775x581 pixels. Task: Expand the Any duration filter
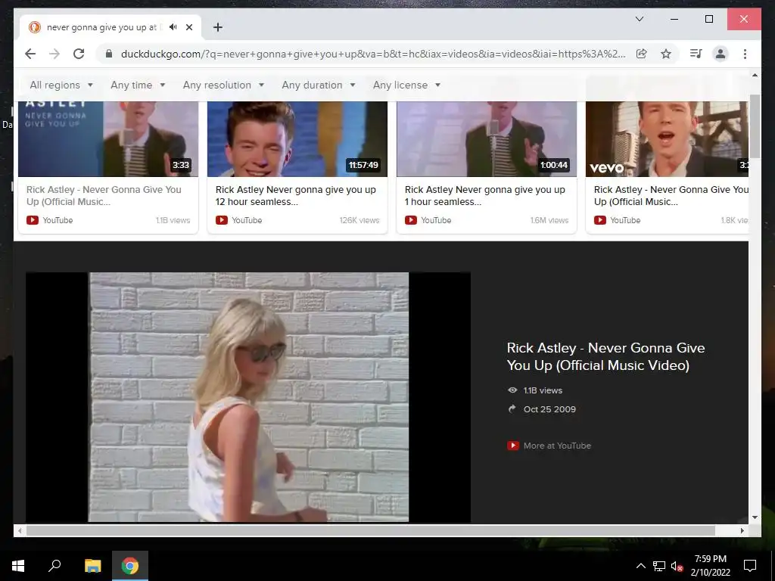pyautogui.click(x=319, y=85)
